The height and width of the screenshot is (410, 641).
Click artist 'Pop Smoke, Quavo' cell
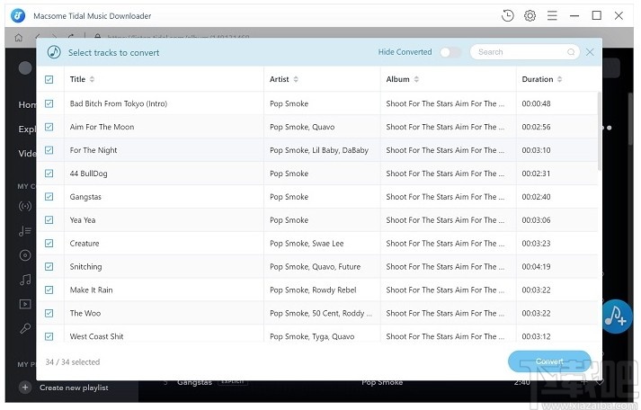302,127
